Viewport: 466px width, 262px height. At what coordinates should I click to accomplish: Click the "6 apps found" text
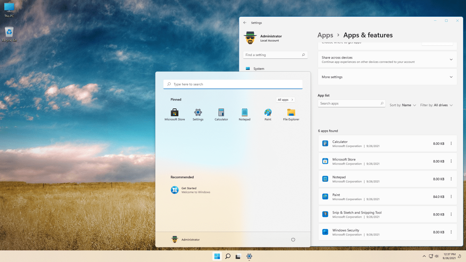tap(328, 131)
